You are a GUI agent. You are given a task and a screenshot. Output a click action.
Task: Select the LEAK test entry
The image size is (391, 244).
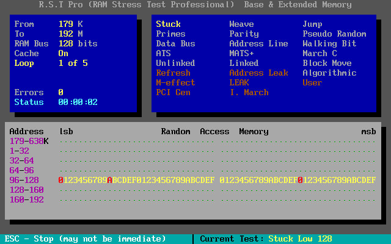[x=239, y=82]
